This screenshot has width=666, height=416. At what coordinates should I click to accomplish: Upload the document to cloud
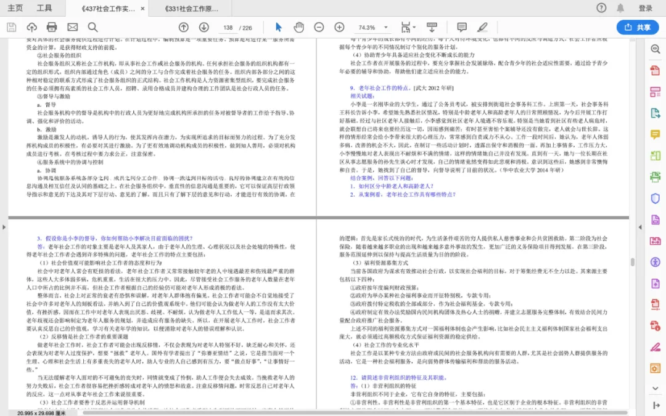click(31, 27)
